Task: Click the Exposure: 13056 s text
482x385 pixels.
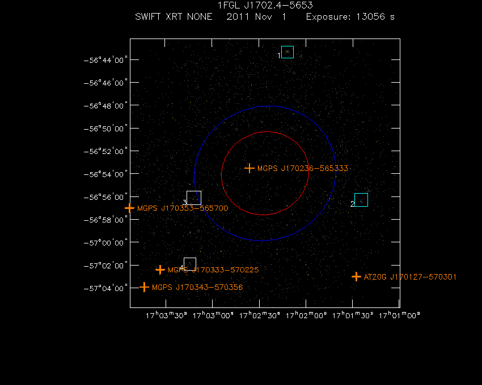Action: (x=350, y=16)
